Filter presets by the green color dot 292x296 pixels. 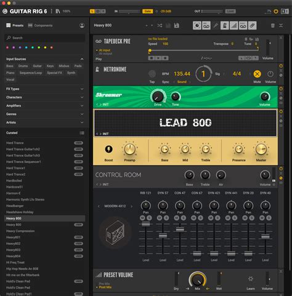(39, 47)
